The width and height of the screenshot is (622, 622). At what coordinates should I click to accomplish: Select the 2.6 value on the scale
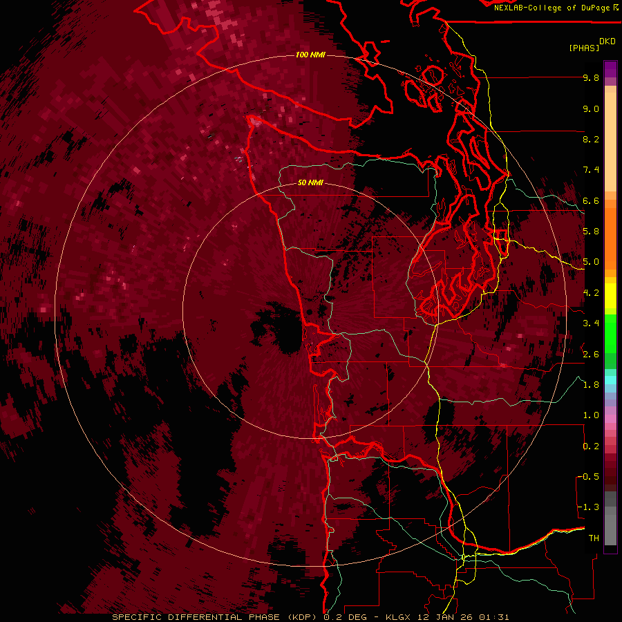pyautogui.click(x=591, y=355)
